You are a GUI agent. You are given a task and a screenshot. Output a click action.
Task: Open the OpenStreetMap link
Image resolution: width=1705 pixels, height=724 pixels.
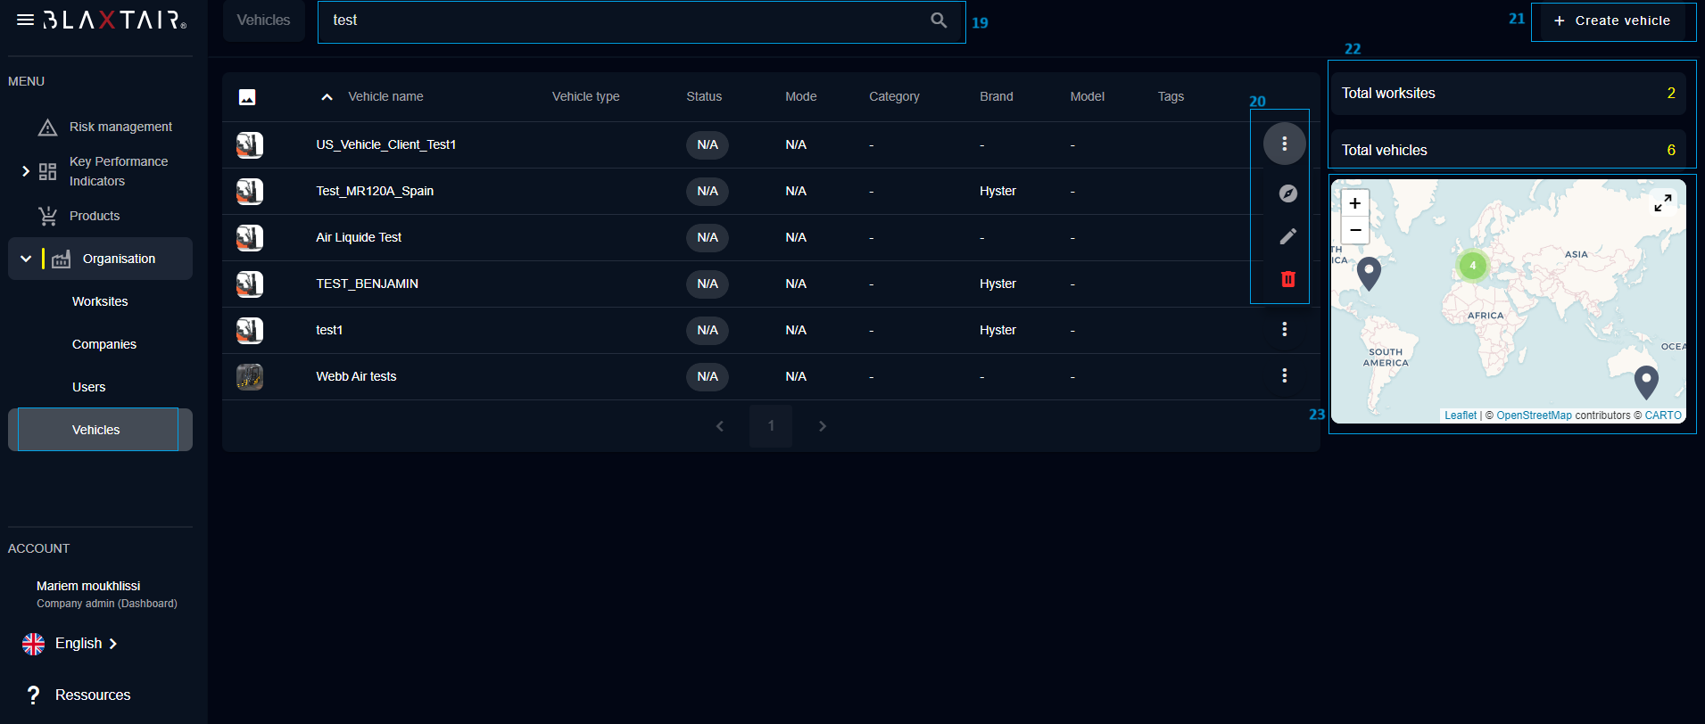[1533, 415]
